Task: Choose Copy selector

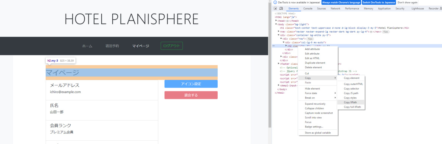Action: (351, 89)
